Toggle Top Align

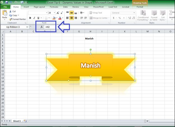tap(67, 13)
